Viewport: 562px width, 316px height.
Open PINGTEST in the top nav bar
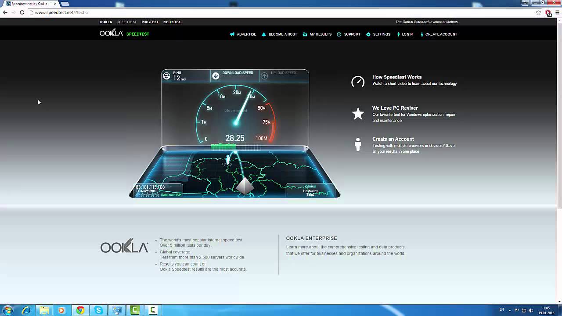pyautogui.click(x=150, y=22)
